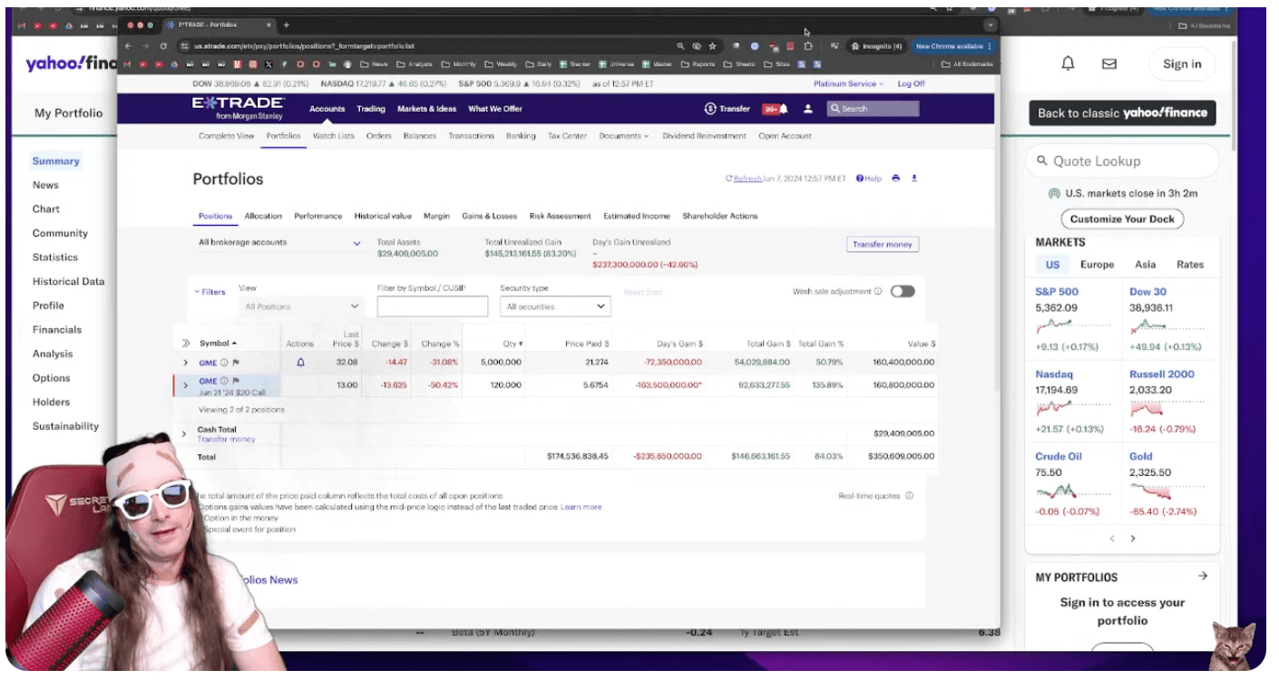Click the E*TRADE Search box
Viewport: 1279px width, 680px height.
[873, 109]
